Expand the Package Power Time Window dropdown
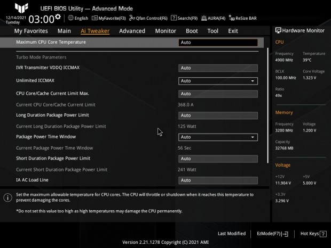This screenshot has width=331, height=248. pyautogui.click(x=218, y=137)
